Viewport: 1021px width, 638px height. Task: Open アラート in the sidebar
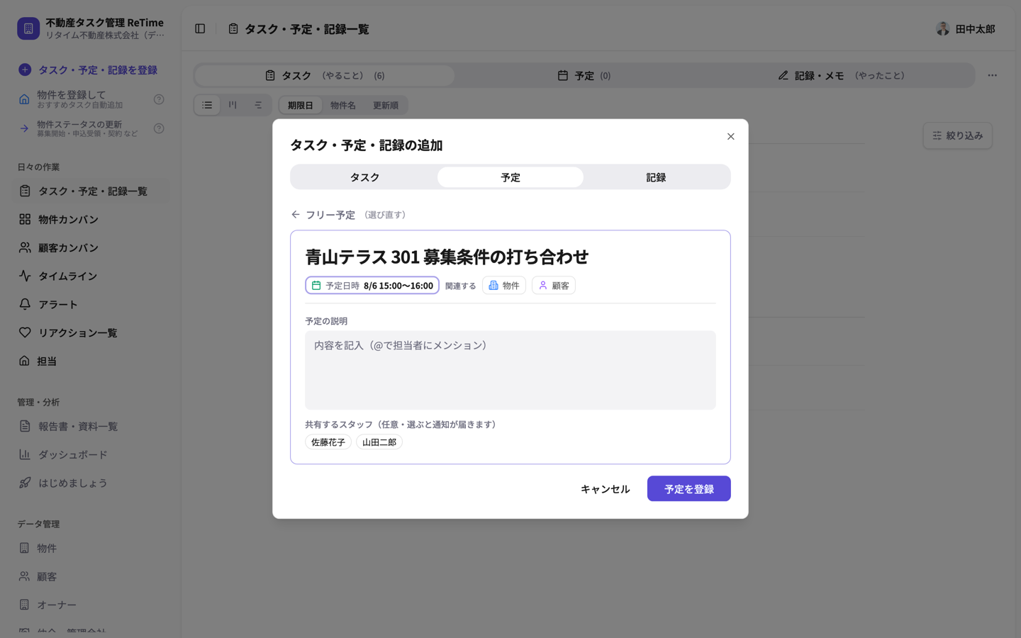point(91,304)
